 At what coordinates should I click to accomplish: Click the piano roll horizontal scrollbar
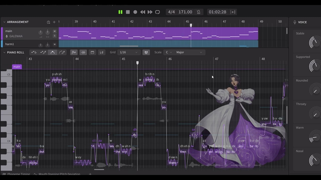[99, 169]
